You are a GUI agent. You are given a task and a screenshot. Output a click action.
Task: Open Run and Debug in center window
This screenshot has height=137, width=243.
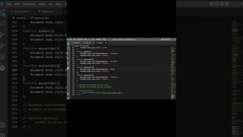(68, 58)
